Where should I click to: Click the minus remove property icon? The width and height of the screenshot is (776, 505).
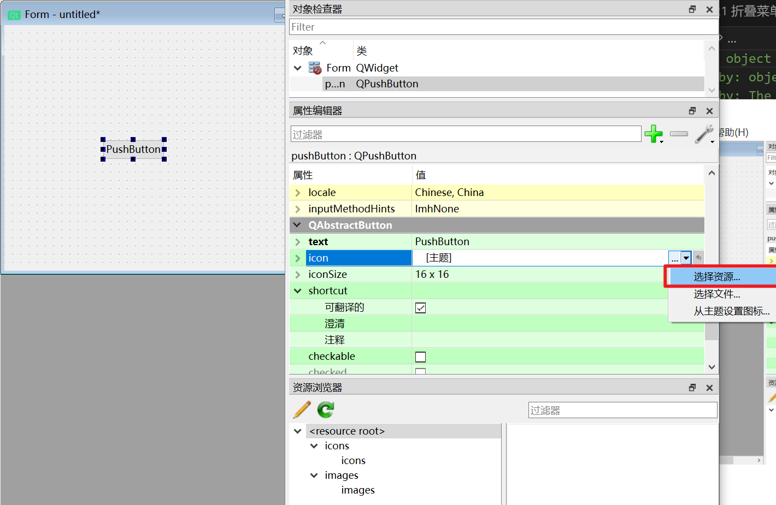[679, 134]
